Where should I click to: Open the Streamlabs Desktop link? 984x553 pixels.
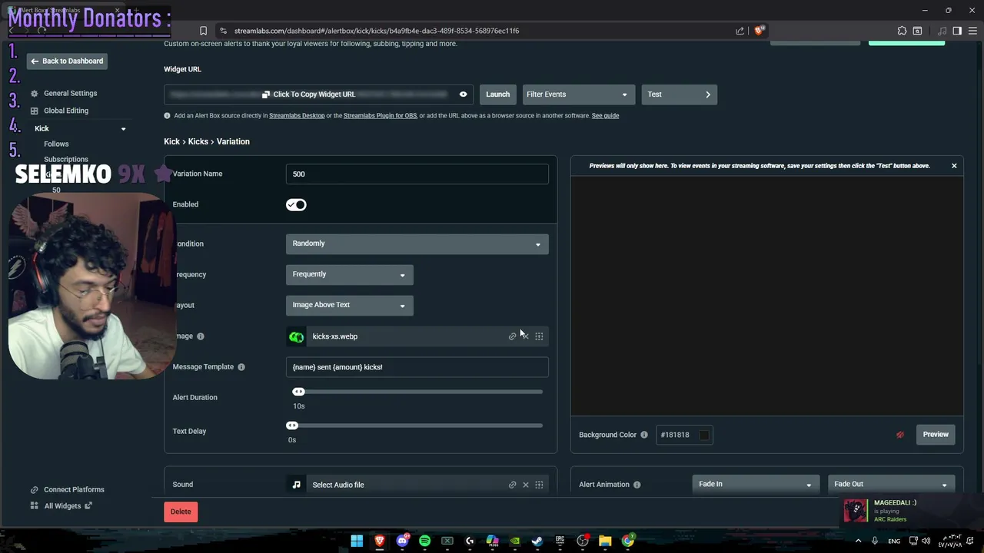pos(297,116)
